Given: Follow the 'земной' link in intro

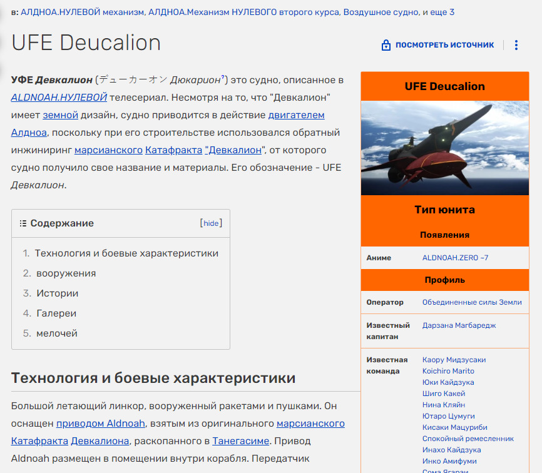Looking at the screenshot, I should [x=60, y=115].
